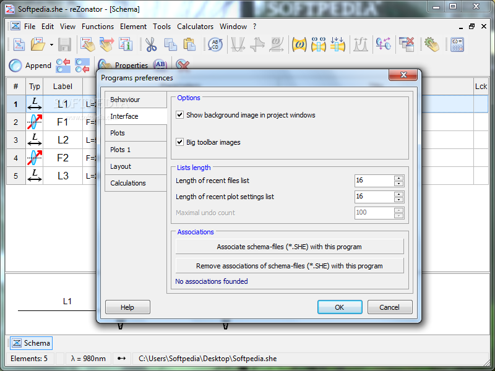
Task: Cancel the Programs preferences dialog
Action: [390, 307]
